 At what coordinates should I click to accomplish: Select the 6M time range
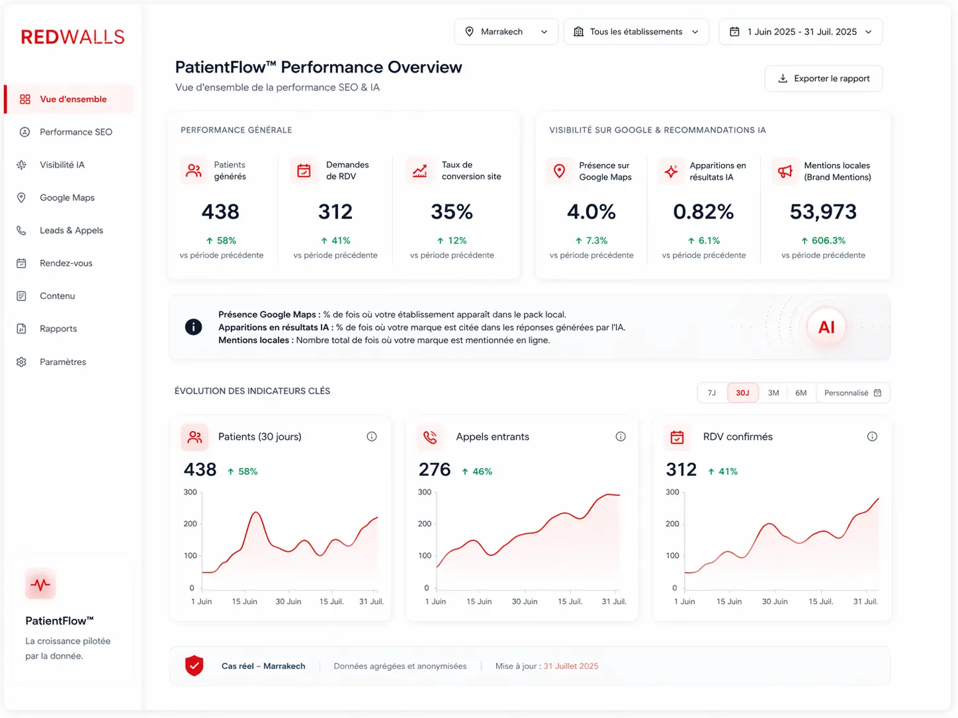point(801,393)
